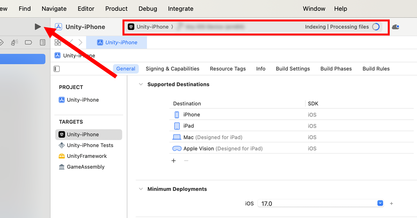Open the Build Settings tab
This screenshot has height=218, width=417.
click(x=293, y=69)
